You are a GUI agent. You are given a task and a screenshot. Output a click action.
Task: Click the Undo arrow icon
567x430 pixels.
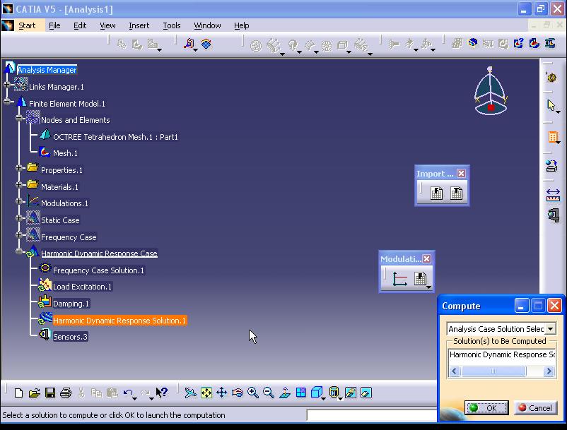coord(128,393)
